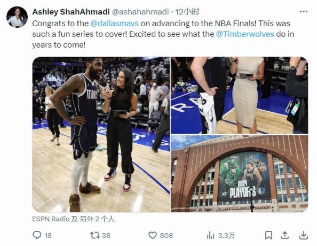Open the 12小时 timestamp link
The image size is (317, 246).
[x=187, y=12]
